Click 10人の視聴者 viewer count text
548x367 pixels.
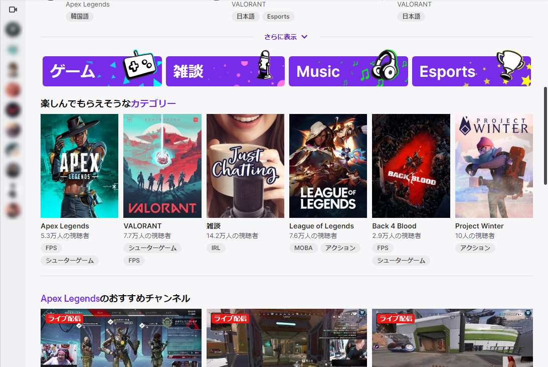point(475,236)
